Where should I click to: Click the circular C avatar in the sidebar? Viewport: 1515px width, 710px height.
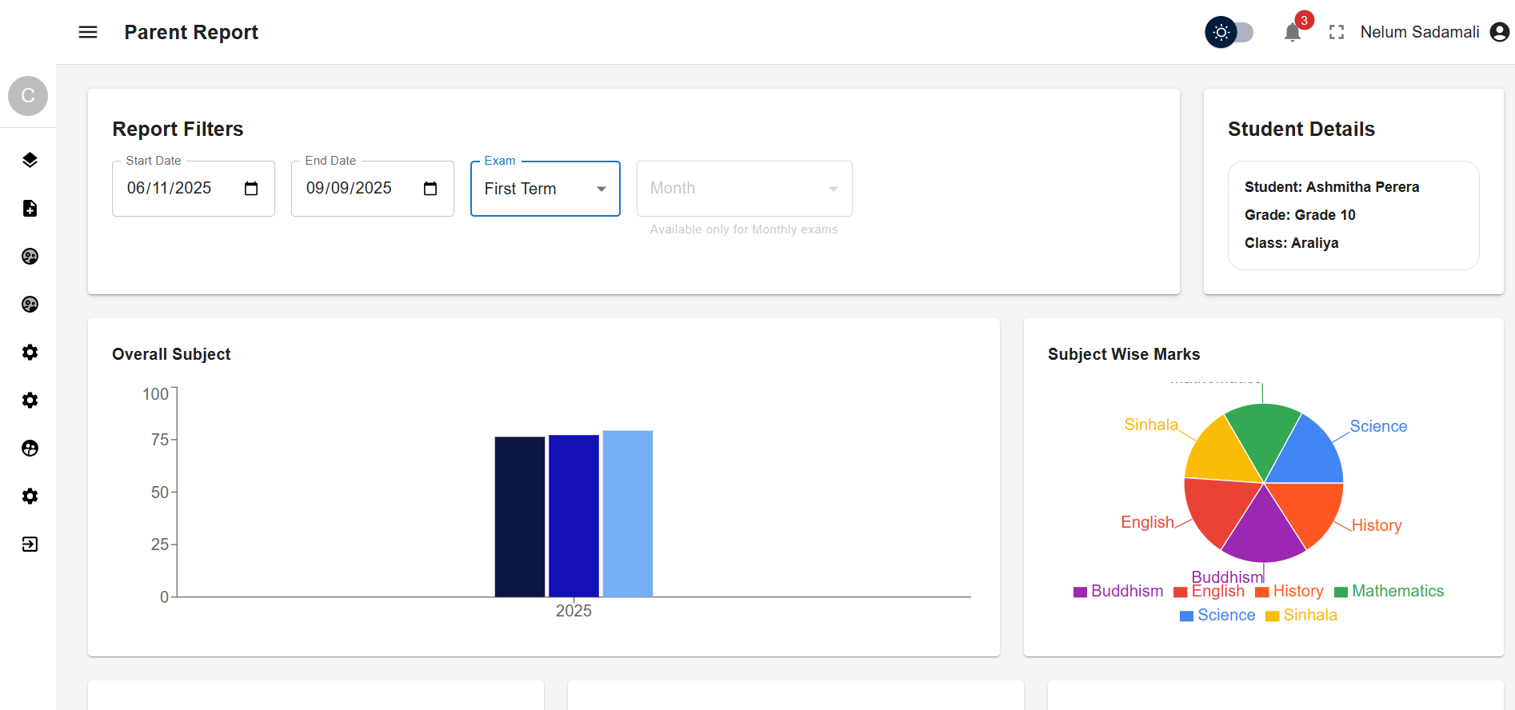point(28,96)
